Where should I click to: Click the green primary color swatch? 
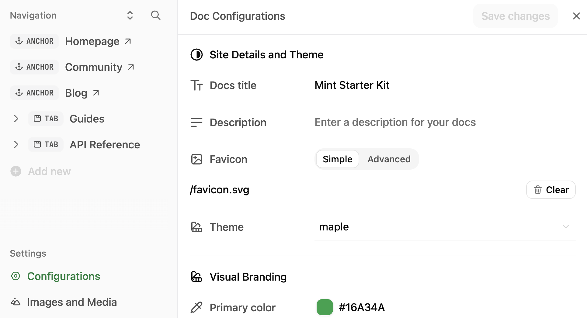click(x=325, y=307)
